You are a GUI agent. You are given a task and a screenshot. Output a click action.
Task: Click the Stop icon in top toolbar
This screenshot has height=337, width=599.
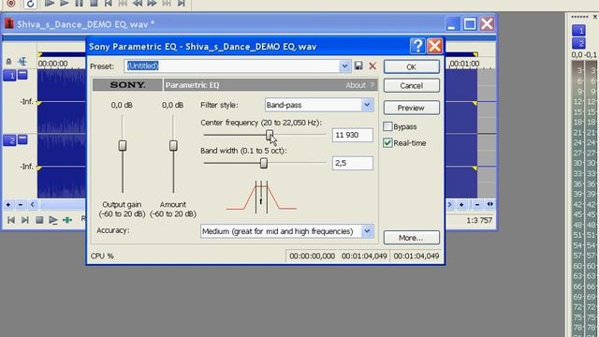tap(94, 4)
